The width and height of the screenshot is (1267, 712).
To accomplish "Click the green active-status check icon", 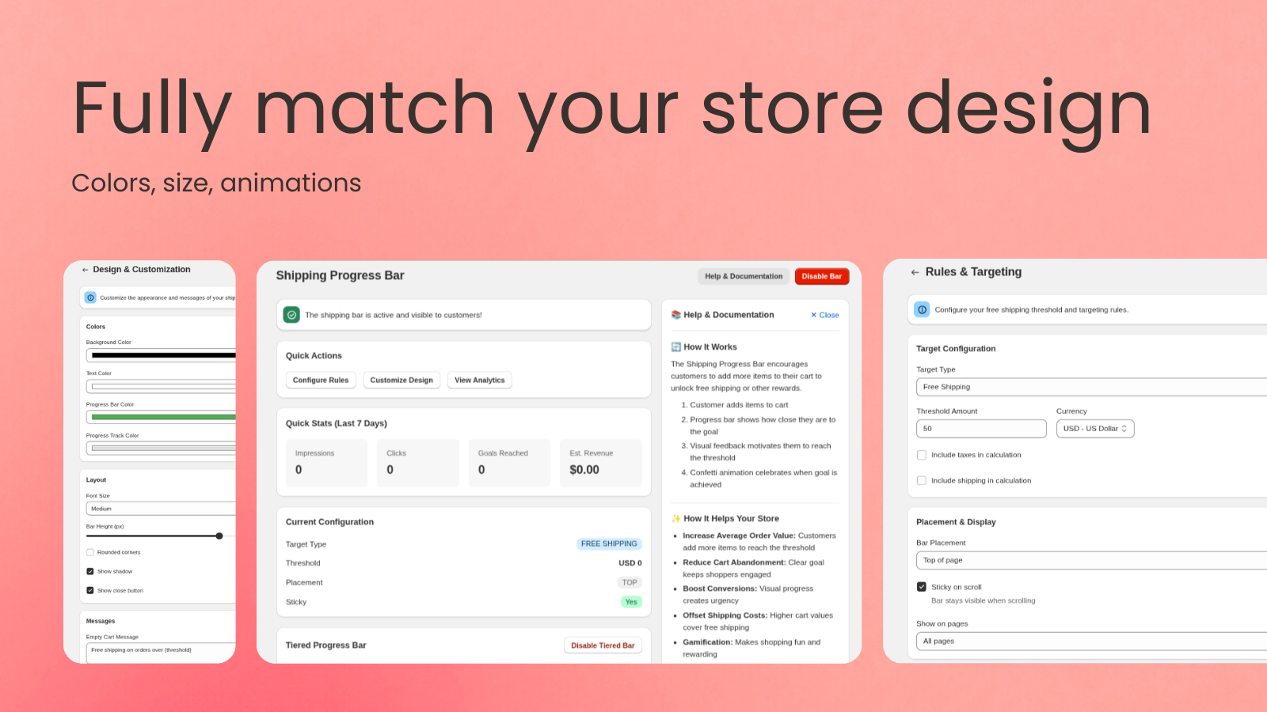I will point(291,314).
